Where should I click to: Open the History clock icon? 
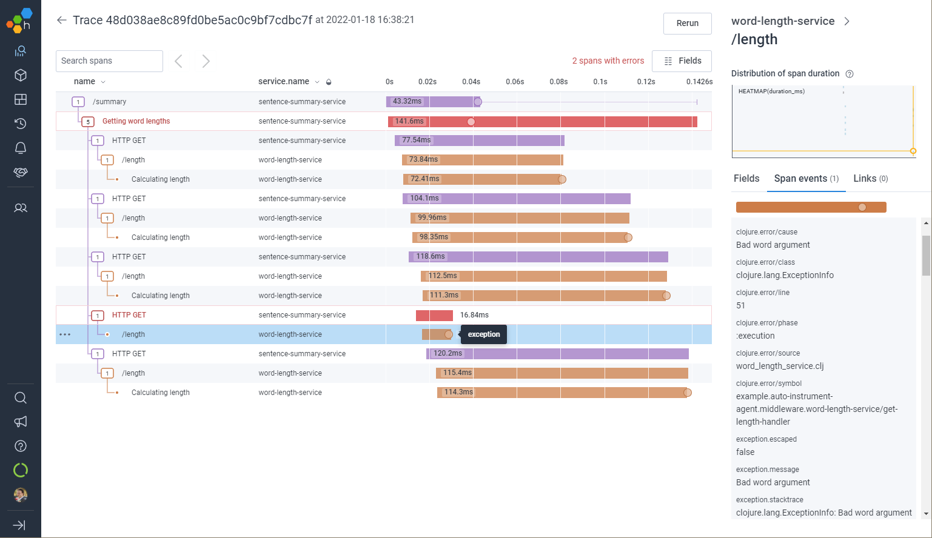point(21,124)
